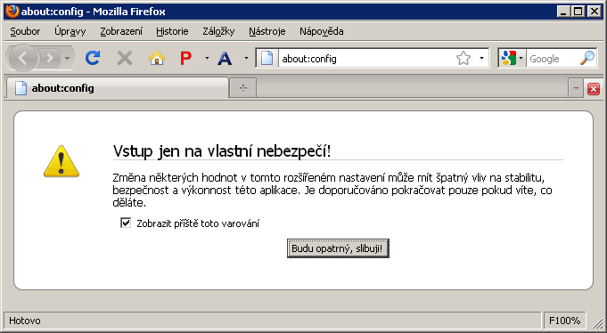Open the list-all-tabs dropdown
Viewport: 607px width, 333px height.
576,88
